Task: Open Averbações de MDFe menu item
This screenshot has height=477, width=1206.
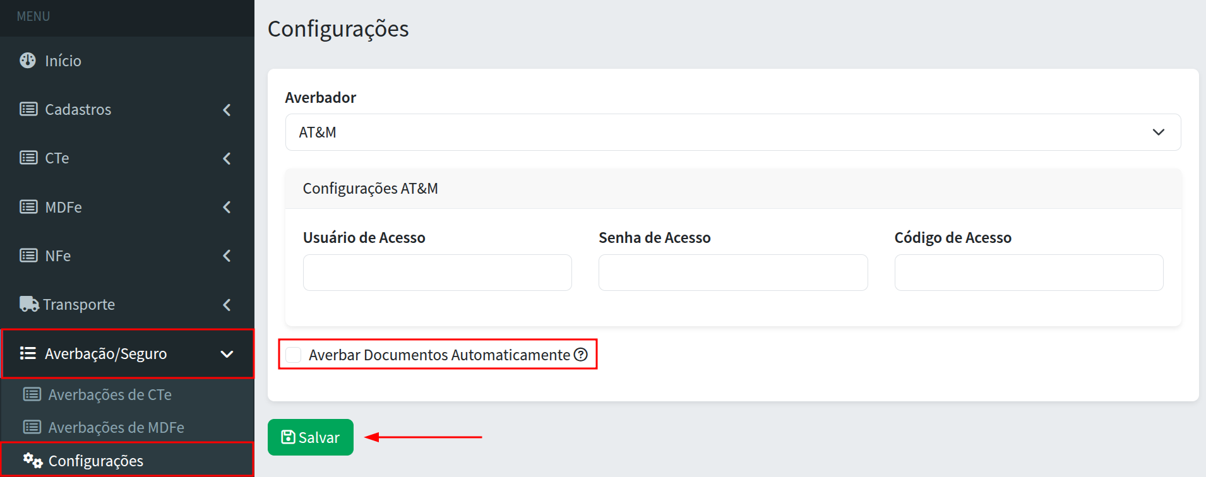Action: pyautogui.click(x=116, y=427)
